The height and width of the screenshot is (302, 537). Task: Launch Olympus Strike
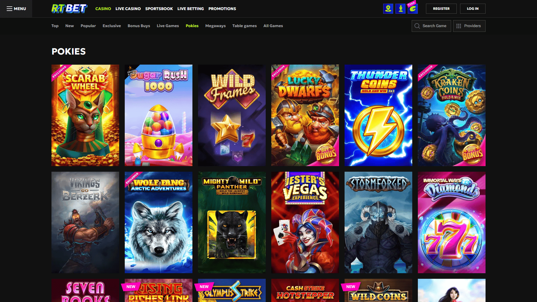tap(232, 290)
